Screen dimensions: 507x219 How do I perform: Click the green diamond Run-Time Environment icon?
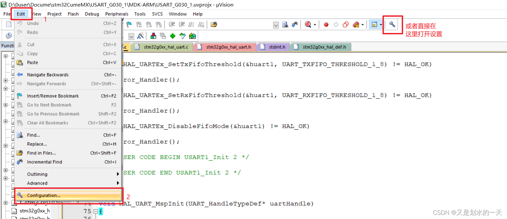point(173,36)
